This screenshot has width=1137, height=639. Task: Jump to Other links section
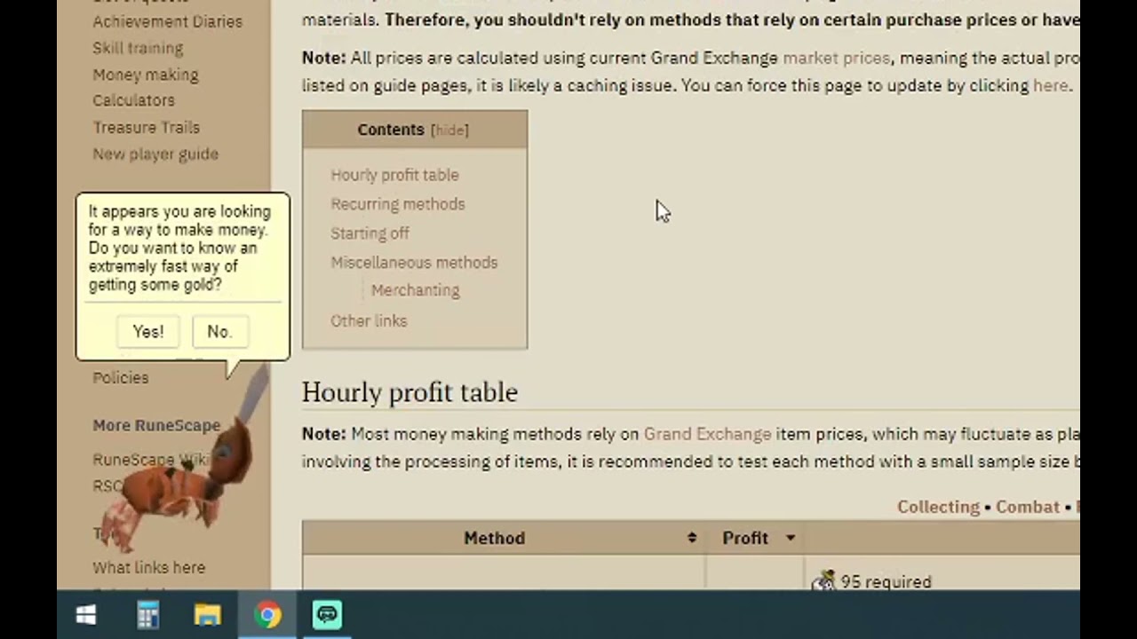pyautogui.click(x=369, y=321)
